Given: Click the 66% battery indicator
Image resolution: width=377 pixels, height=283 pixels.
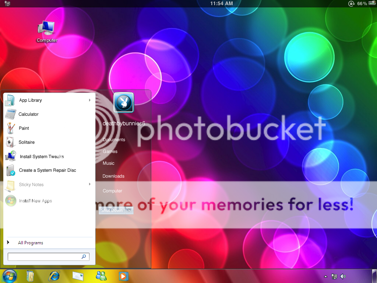Looking at the screenshot, I should click(366, 3).
